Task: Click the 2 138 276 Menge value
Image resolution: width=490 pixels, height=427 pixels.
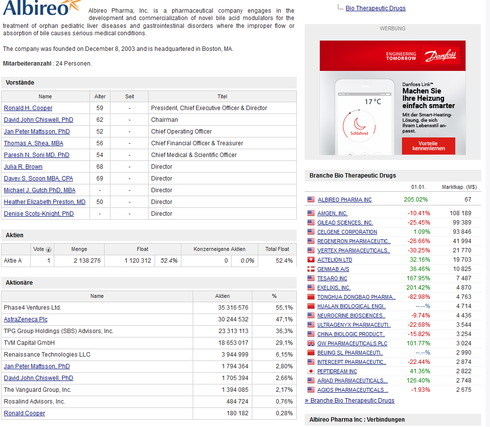Action: pos(87,261)
